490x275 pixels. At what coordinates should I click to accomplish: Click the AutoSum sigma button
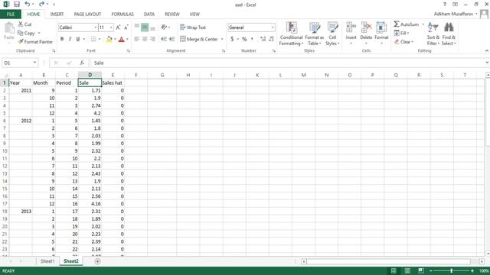[407, 24]
